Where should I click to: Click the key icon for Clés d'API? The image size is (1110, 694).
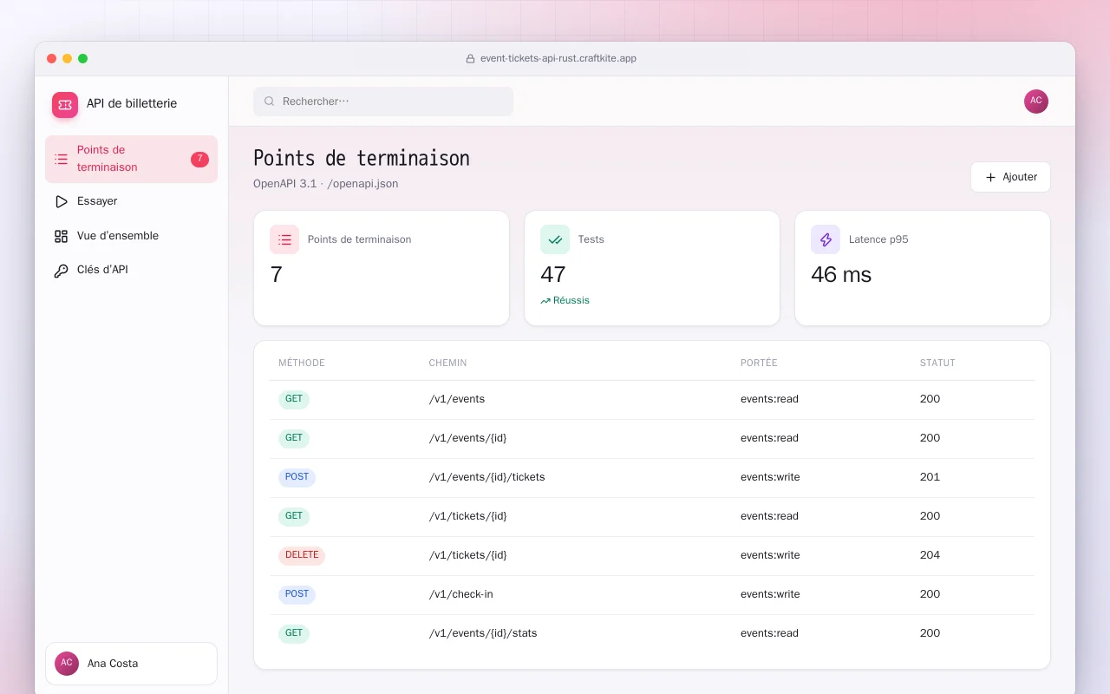click(61, 271)
